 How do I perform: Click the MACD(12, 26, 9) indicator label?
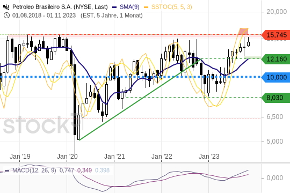(x=34, y=170)
